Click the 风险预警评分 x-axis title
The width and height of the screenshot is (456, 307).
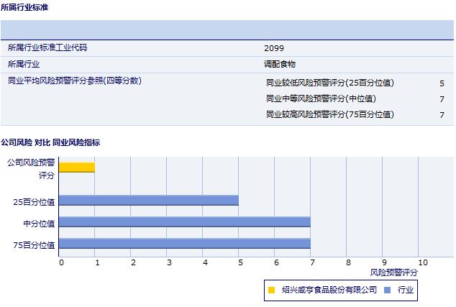[393, 272]
